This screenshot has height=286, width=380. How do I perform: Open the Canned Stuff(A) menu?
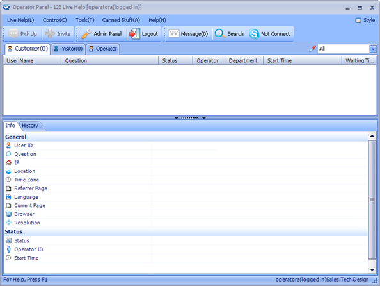[x=121, y=20]
